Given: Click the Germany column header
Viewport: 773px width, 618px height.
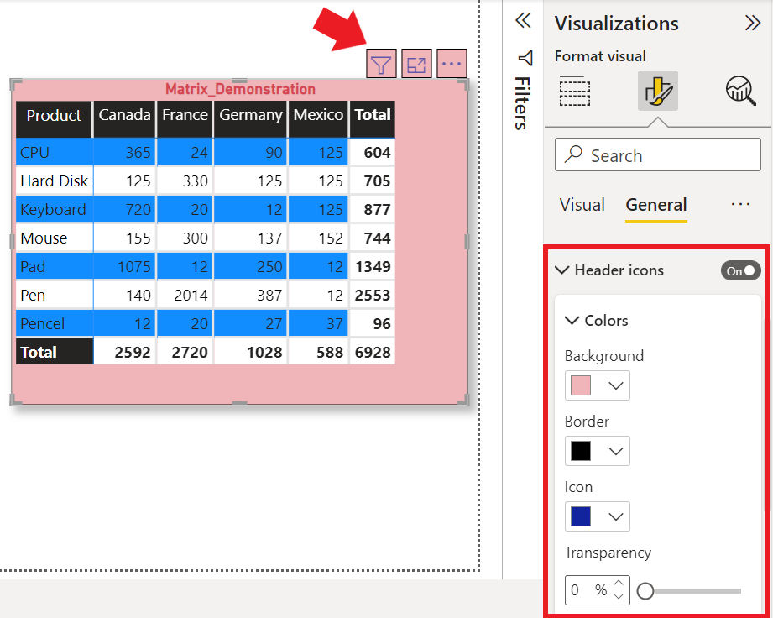Looking at the screenshot, I should (250, 119).
